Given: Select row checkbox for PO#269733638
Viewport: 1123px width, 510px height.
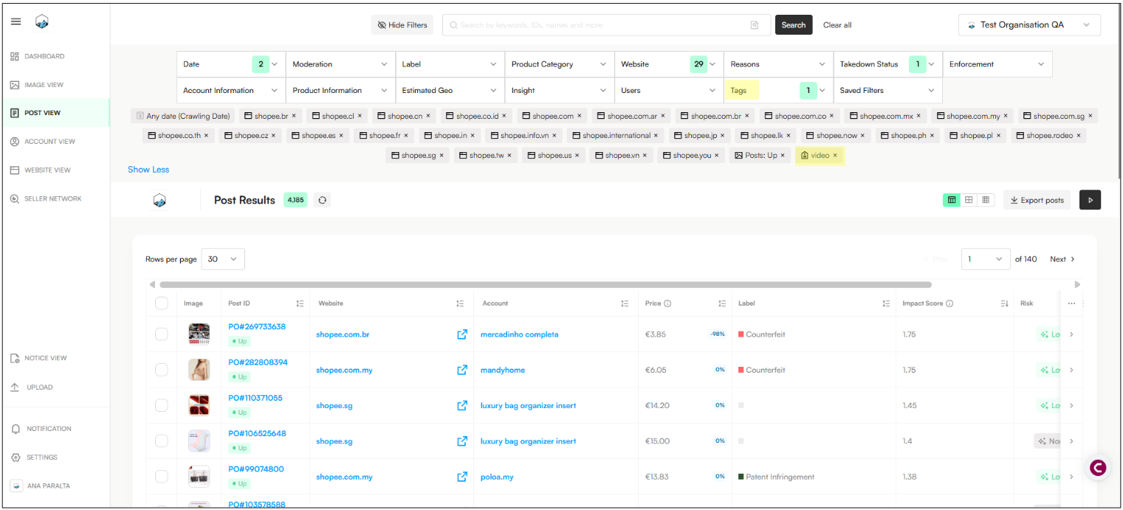Looking at the screenshot, I should 162,334.
